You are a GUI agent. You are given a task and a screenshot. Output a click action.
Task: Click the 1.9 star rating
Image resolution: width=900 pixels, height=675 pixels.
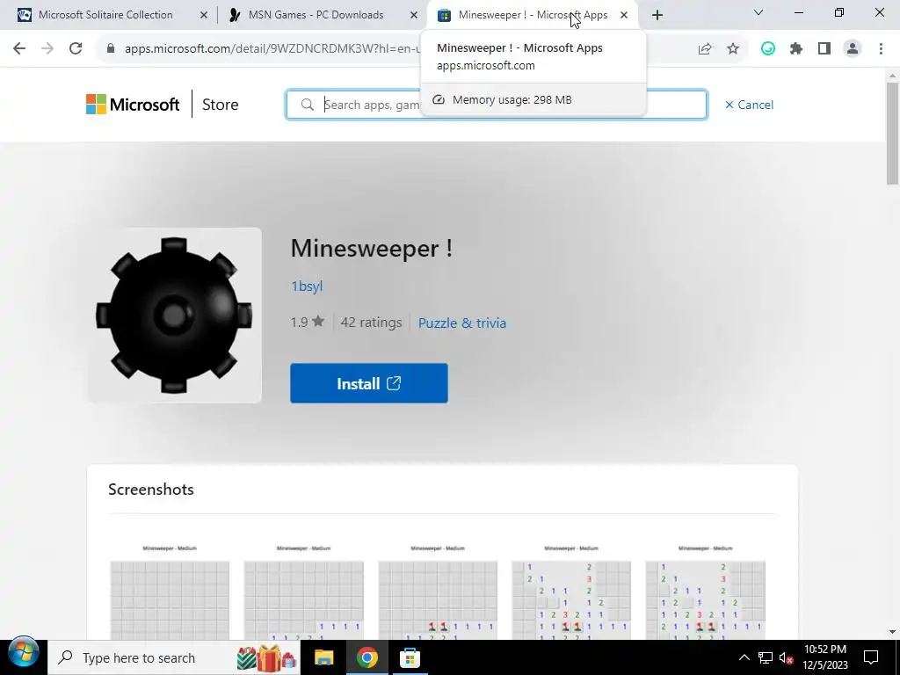pos(308,322)
